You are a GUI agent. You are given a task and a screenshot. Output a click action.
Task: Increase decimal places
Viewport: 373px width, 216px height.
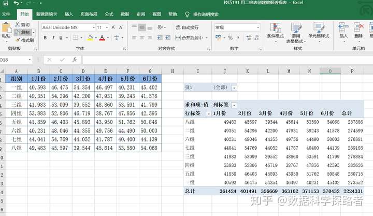click(x=249, y=38)
